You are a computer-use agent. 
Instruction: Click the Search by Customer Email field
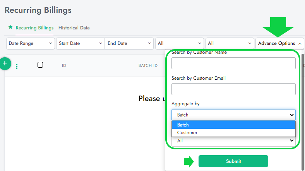(233, 89)
